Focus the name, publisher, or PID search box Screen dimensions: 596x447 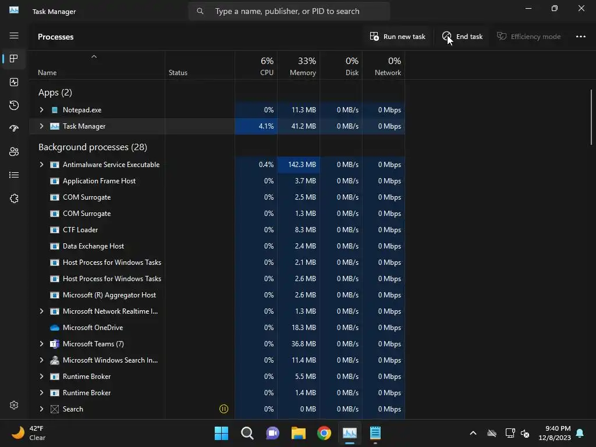(x=289, y=12)
